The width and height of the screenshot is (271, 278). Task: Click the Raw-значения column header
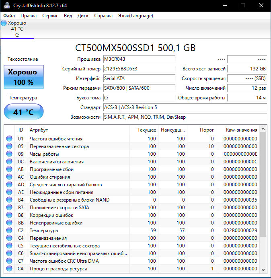point(238,130)
